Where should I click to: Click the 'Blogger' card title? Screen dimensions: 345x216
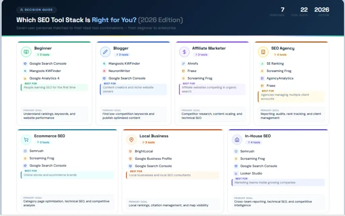point(121,48)
